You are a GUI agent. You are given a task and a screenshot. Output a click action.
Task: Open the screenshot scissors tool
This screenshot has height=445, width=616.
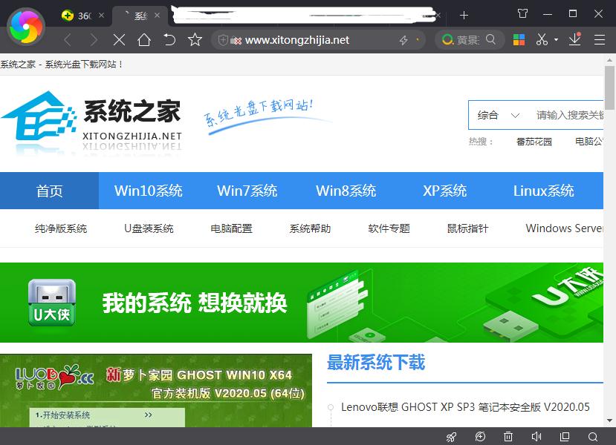542,39
